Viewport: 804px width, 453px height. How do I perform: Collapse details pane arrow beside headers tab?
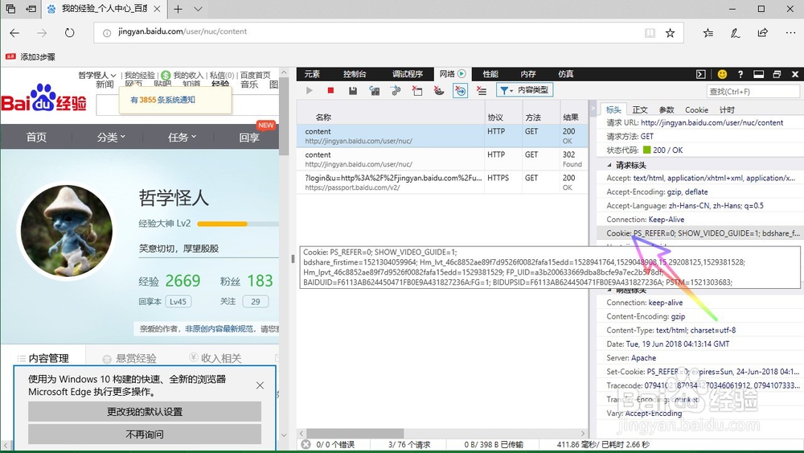coord(593,109)
